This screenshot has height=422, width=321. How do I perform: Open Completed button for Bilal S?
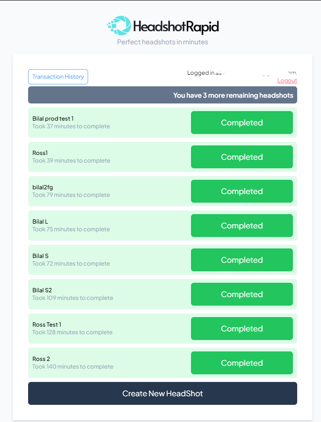(241, 260)
